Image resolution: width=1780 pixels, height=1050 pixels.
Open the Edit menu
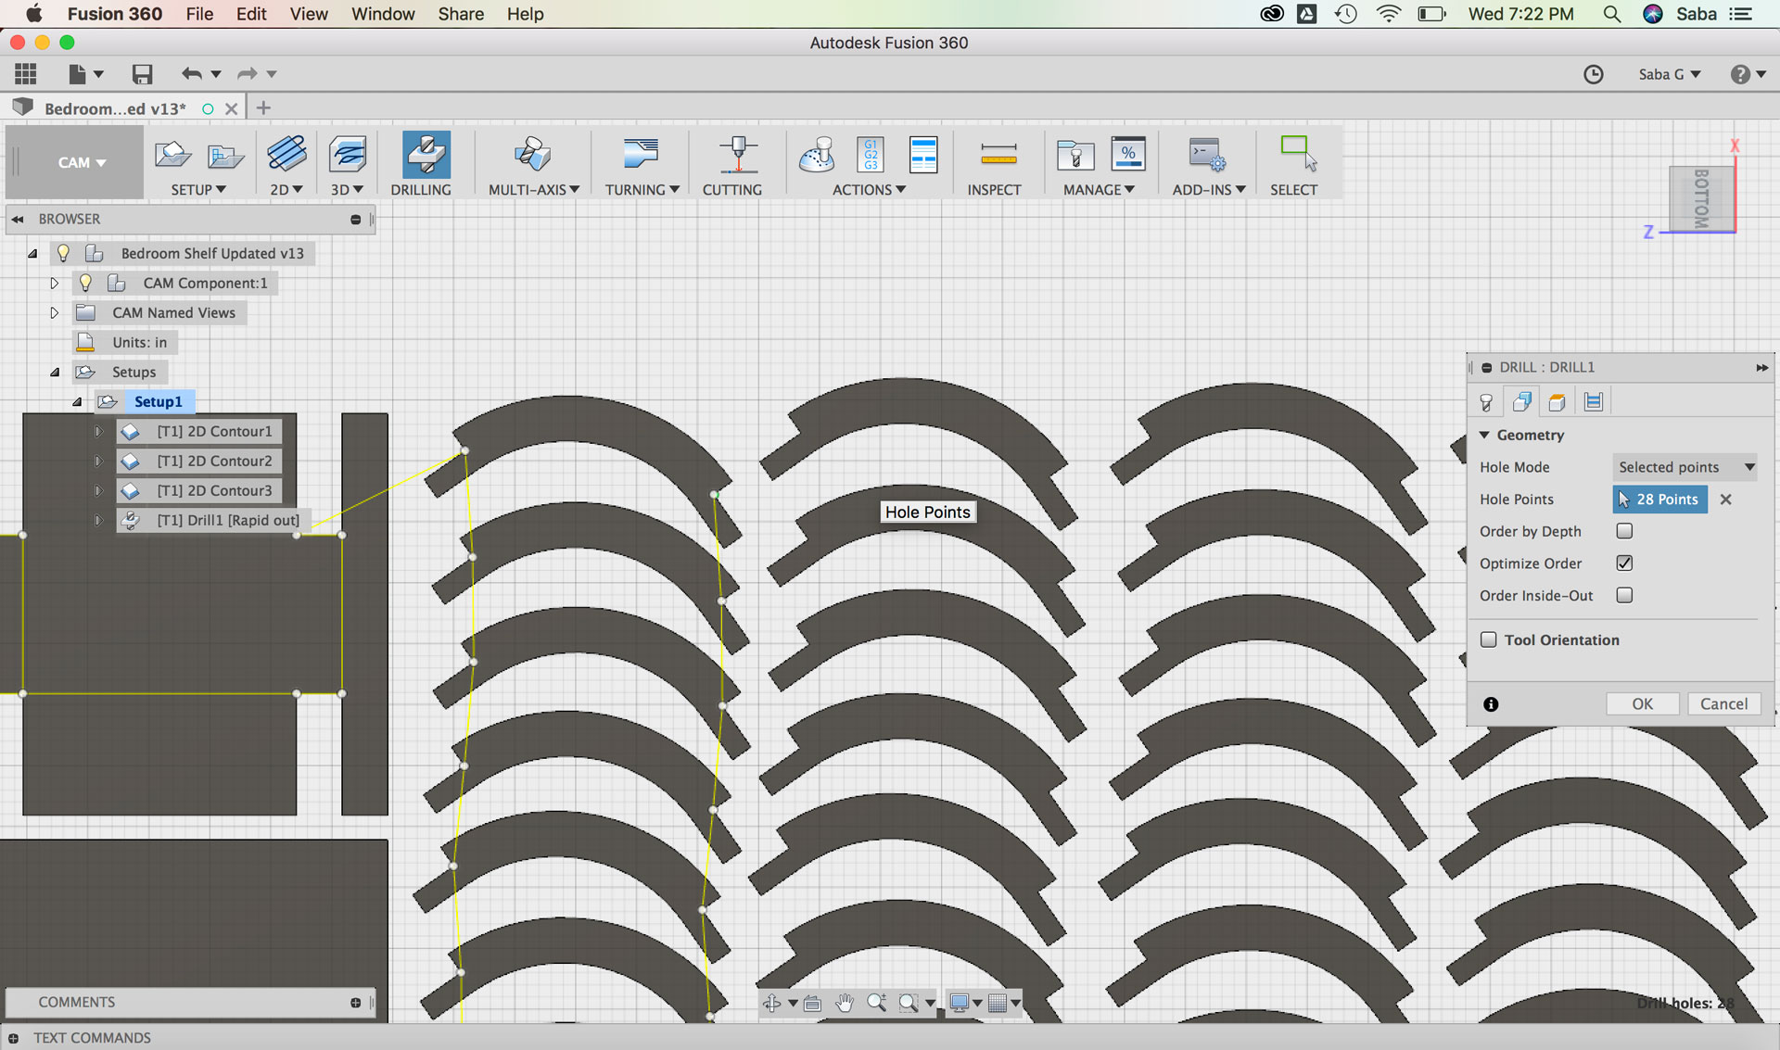click(250, 14)
